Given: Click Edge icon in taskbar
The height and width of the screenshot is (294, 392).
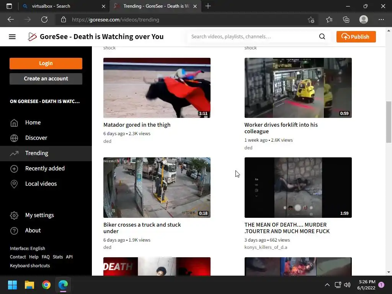Looking at the screenshot, I should tap(63, 285).
